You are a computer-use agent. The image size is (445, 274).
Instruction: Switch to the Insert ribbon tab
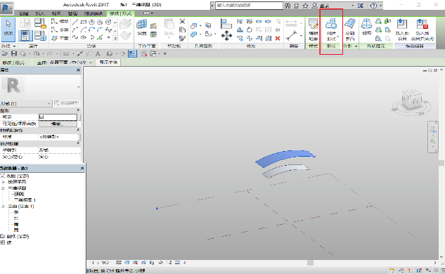click(x=40, y=13)
